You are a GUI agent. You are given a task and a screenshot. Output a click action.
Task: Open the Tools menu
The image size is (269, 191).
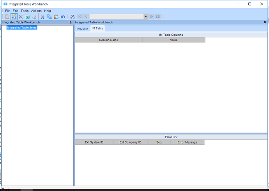(25, 11)
